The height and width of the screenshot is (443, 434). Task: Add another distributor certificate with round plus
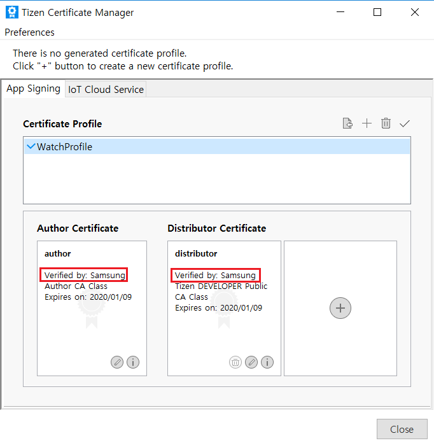coord(340,308)
